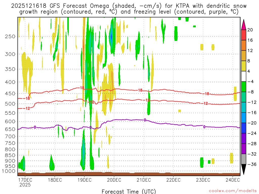The width and height of the screenshot is (259, 194).
Task: Click the Forecast Time (UTC) axis title
Action: pyautogui.click(x=129, y=191)
